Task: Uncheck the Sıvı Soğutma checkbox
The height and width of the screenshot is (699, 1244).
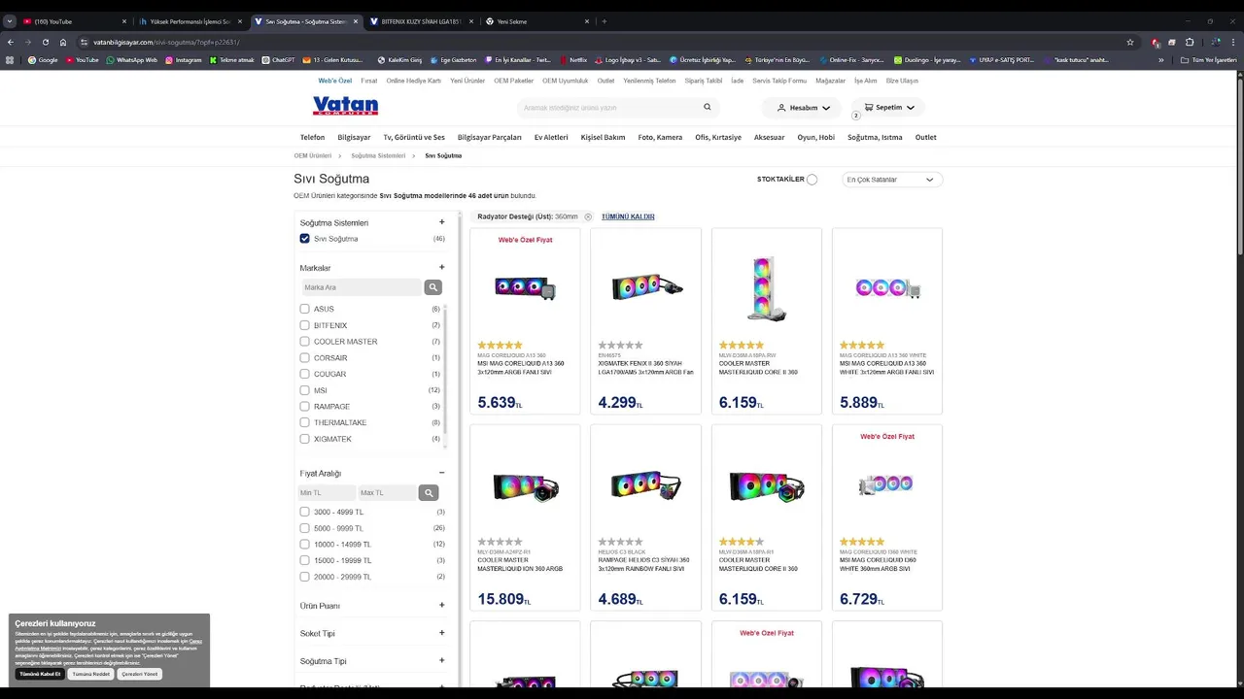Action: tap(304, 239)
